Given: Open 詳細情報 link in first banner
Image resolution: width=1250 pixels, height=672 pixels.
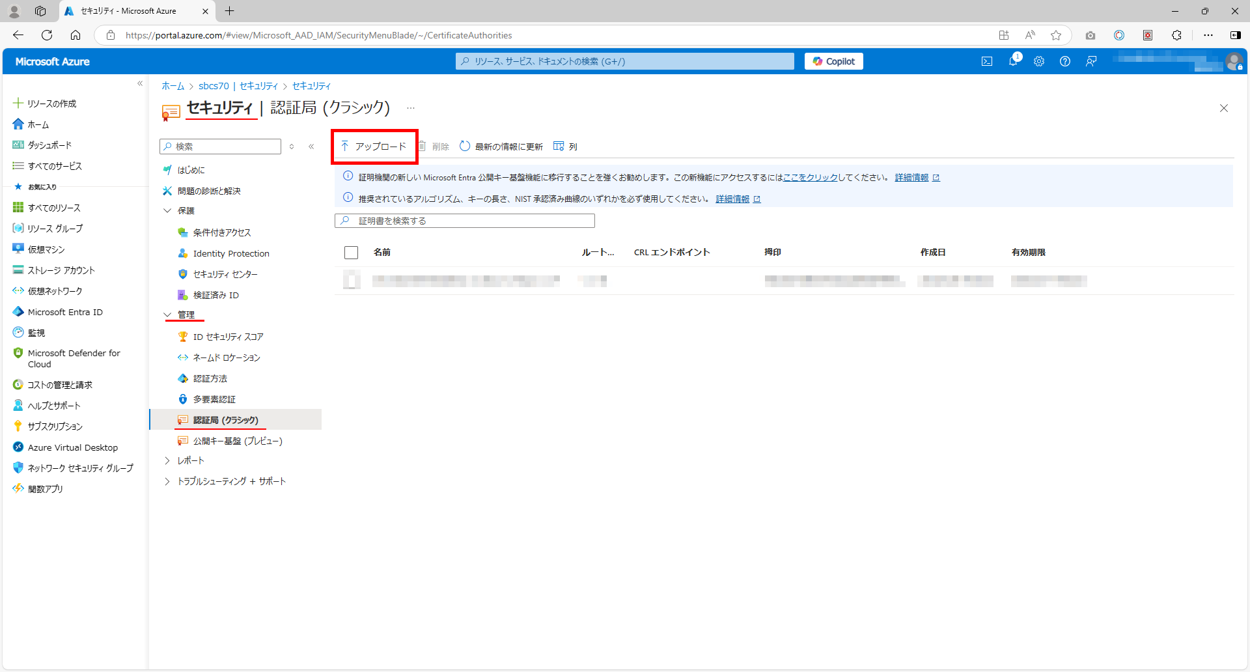Looking at the screenshot, I should 911,178.
